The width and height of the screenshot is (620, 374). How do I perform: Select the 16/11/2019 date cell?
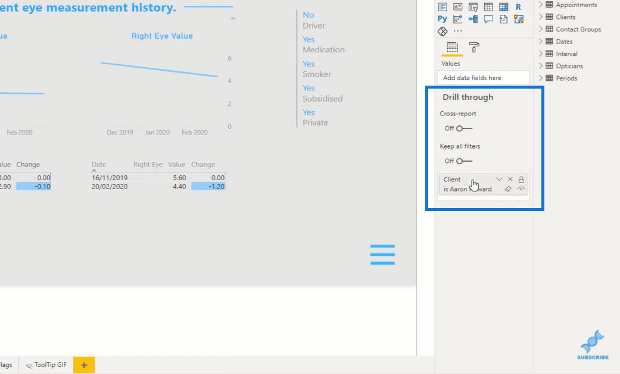pyautogui.click(x=110, y=178)
